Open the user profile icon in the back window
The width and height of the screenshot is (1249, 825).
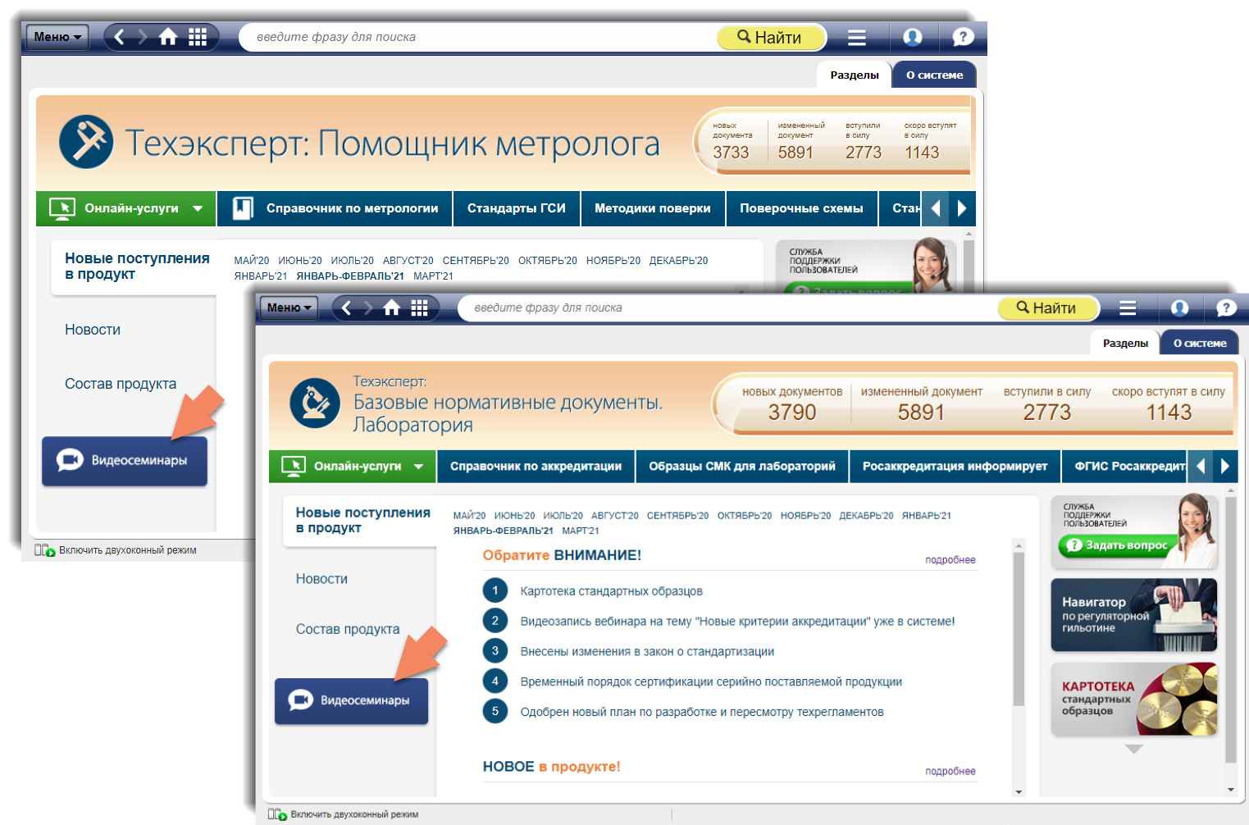912,37
